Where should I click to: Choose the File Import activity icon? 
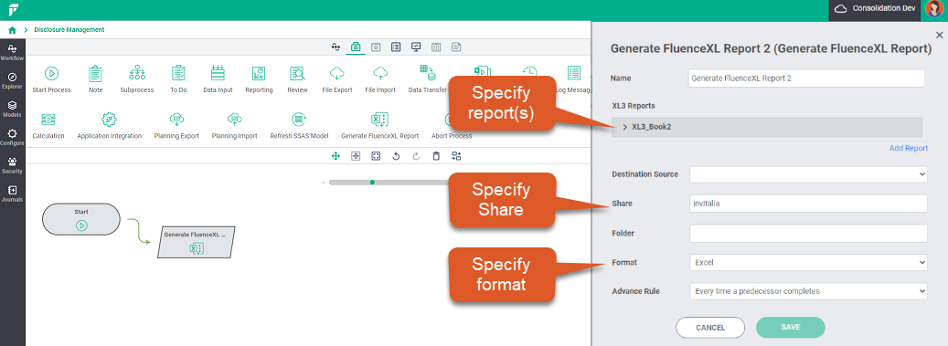pos(379,74)
